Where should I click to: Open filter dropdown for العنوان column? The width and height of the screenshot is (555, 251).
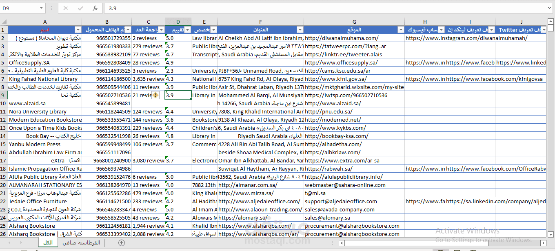point(300,30)
